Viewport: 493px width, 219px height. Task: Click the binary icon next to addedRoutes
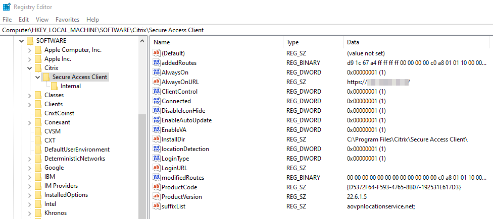point(156,62)
